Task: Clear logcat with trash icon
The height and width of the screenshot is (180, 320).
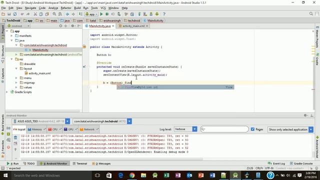Action: pos(15,137)
